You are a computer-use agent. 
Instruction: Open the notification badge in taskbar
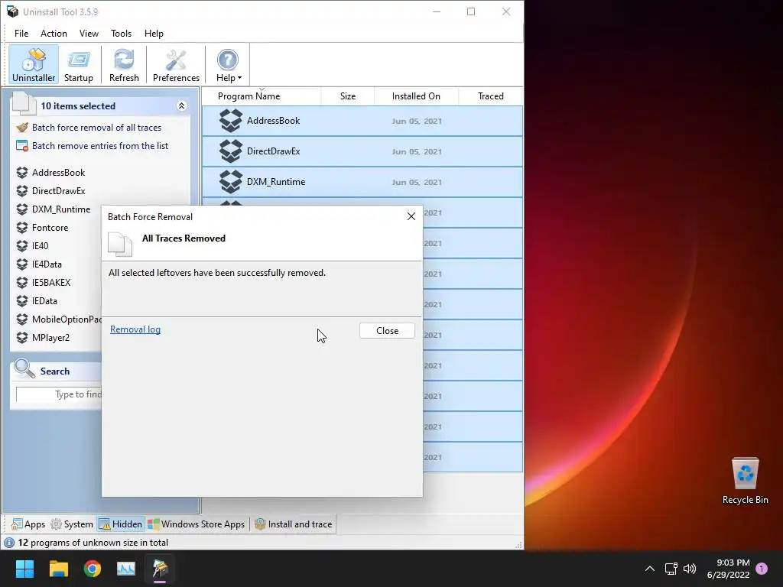coord(762,569)
